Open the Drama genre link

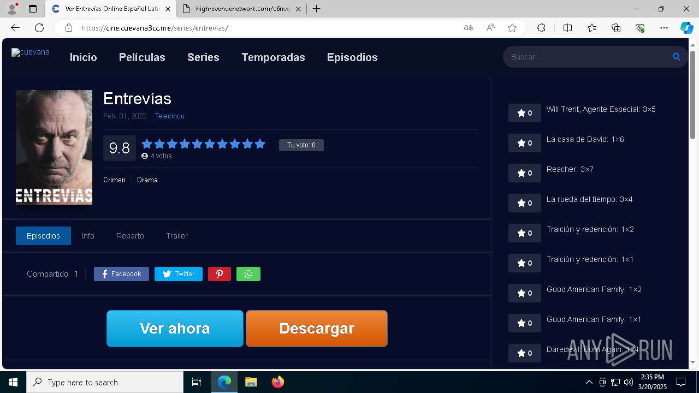147,180
